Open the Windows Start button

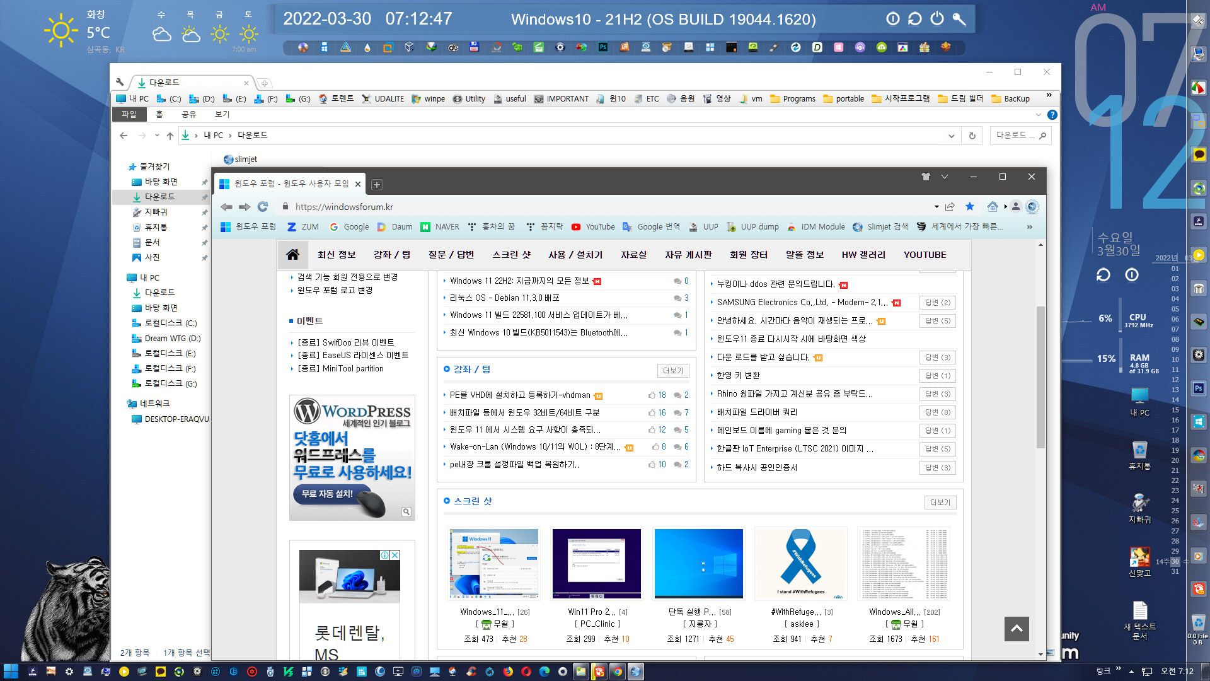click(x=11, y=672)
